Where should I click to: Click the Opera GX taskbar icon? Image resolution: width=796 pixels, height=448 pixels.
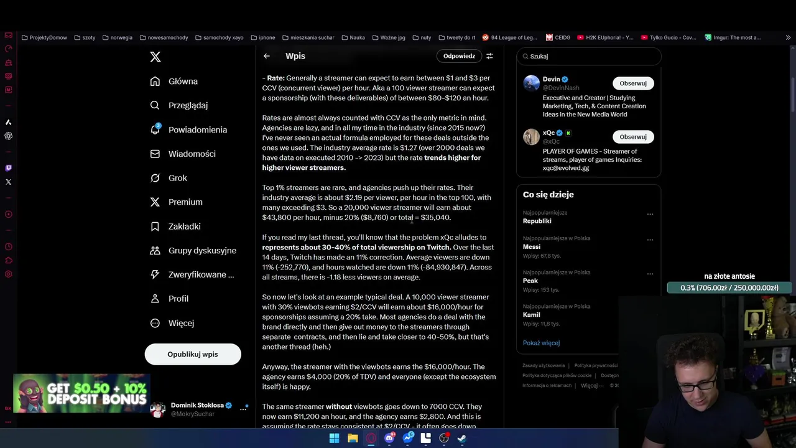[371, 438]
